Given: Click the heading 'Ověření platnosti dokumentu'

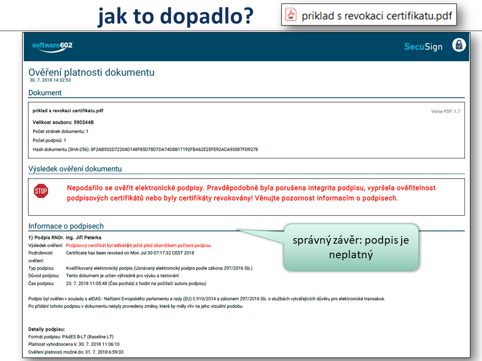Looking at the screenshot, I should [91, 72].
